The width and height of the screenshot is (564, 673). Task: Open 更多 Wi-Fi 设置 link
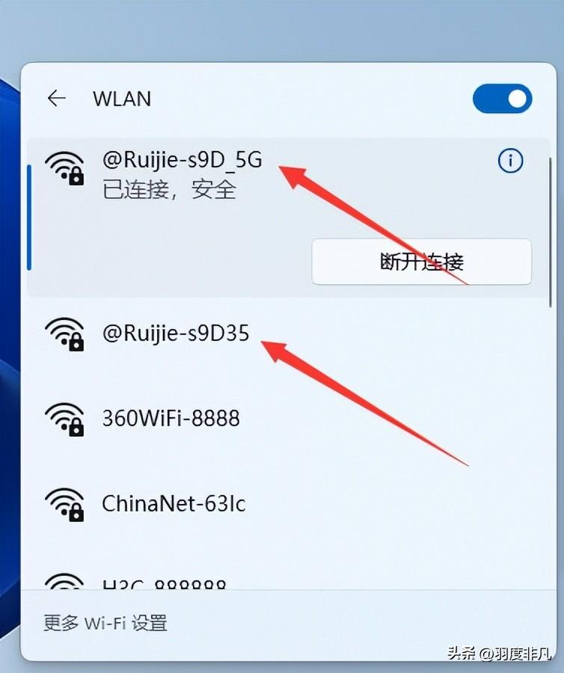(105, 623)
